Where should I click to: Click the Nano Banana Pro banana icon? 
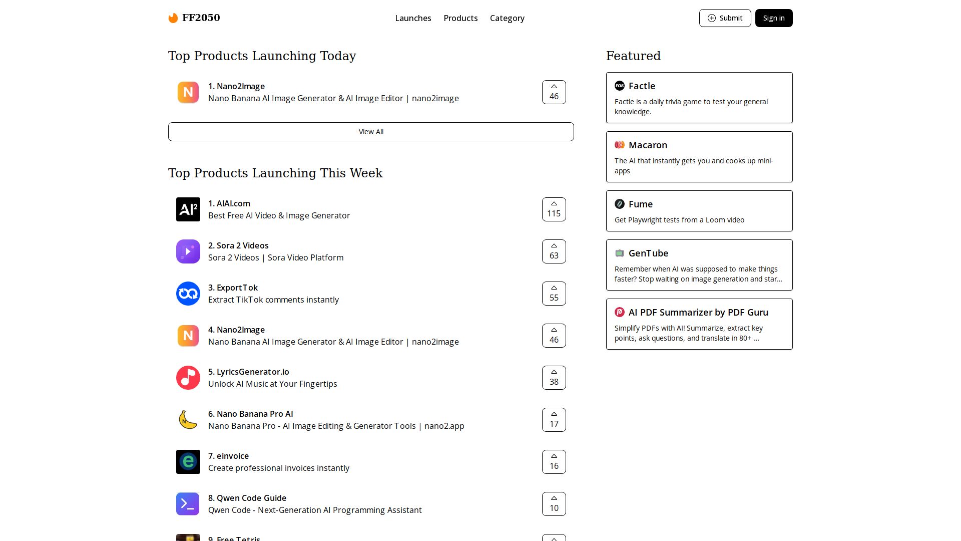(188, 420)
